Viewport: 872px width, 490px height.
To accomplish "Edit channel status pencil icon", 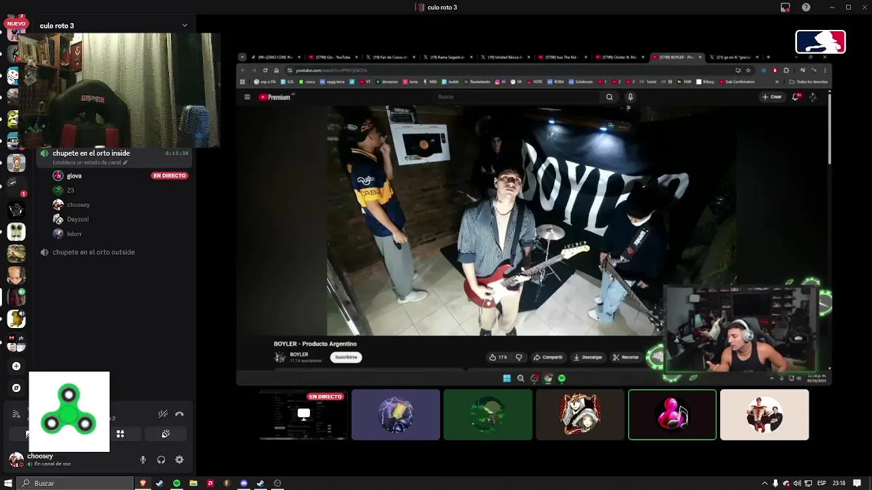I will pyautogui.click(x=125, y=163).
